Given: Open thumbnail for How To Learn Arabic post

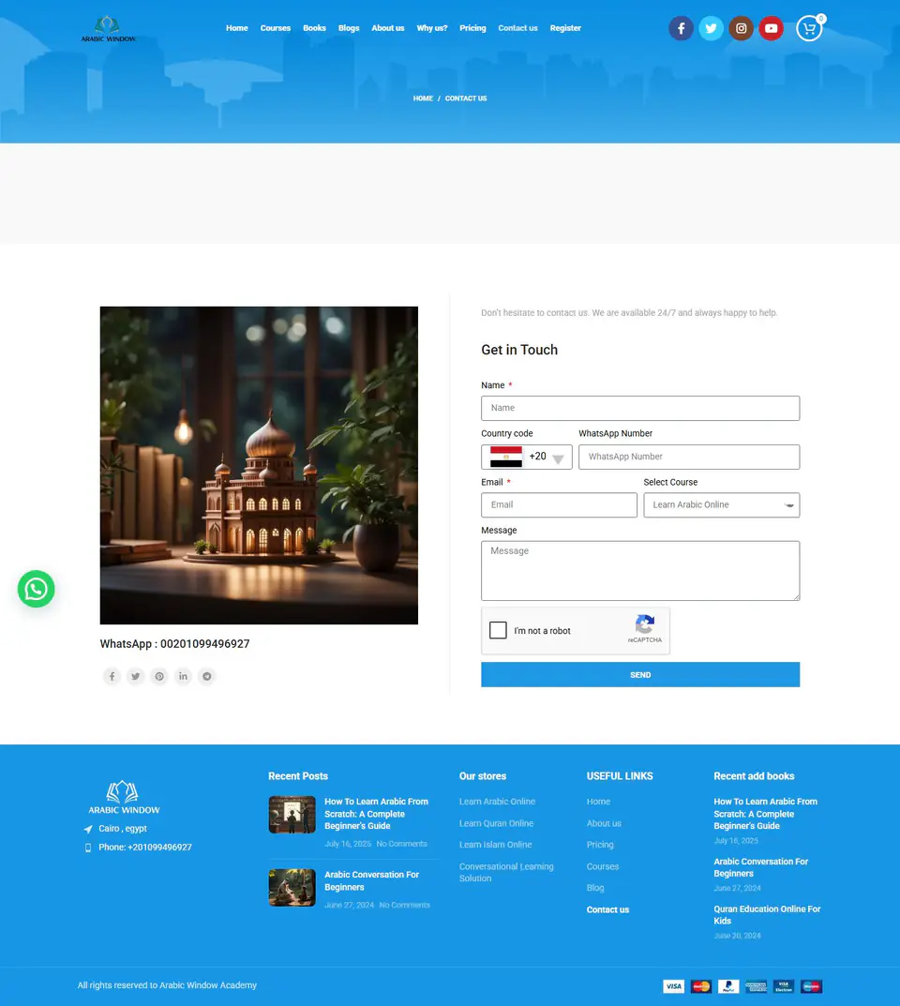Looking at the screenshot, I should (292, 815).
